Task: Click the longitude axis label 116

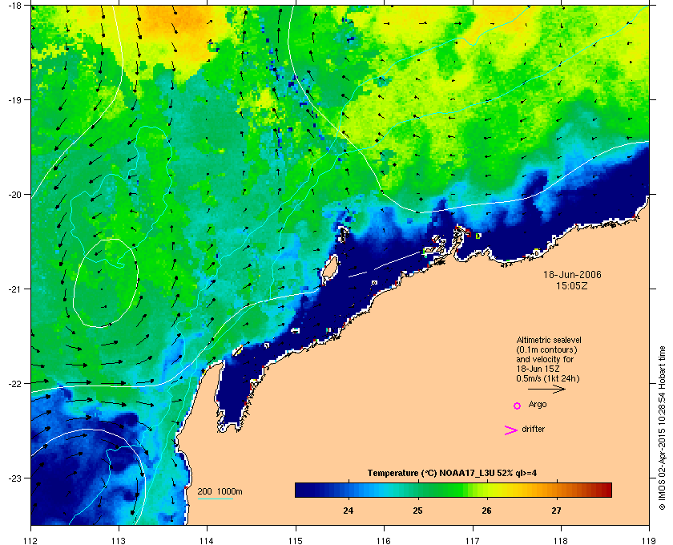Action: [384, 540]
